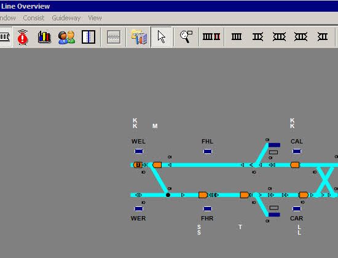Click the two users icon
338x258 pixels.
(x=66, y=37)
